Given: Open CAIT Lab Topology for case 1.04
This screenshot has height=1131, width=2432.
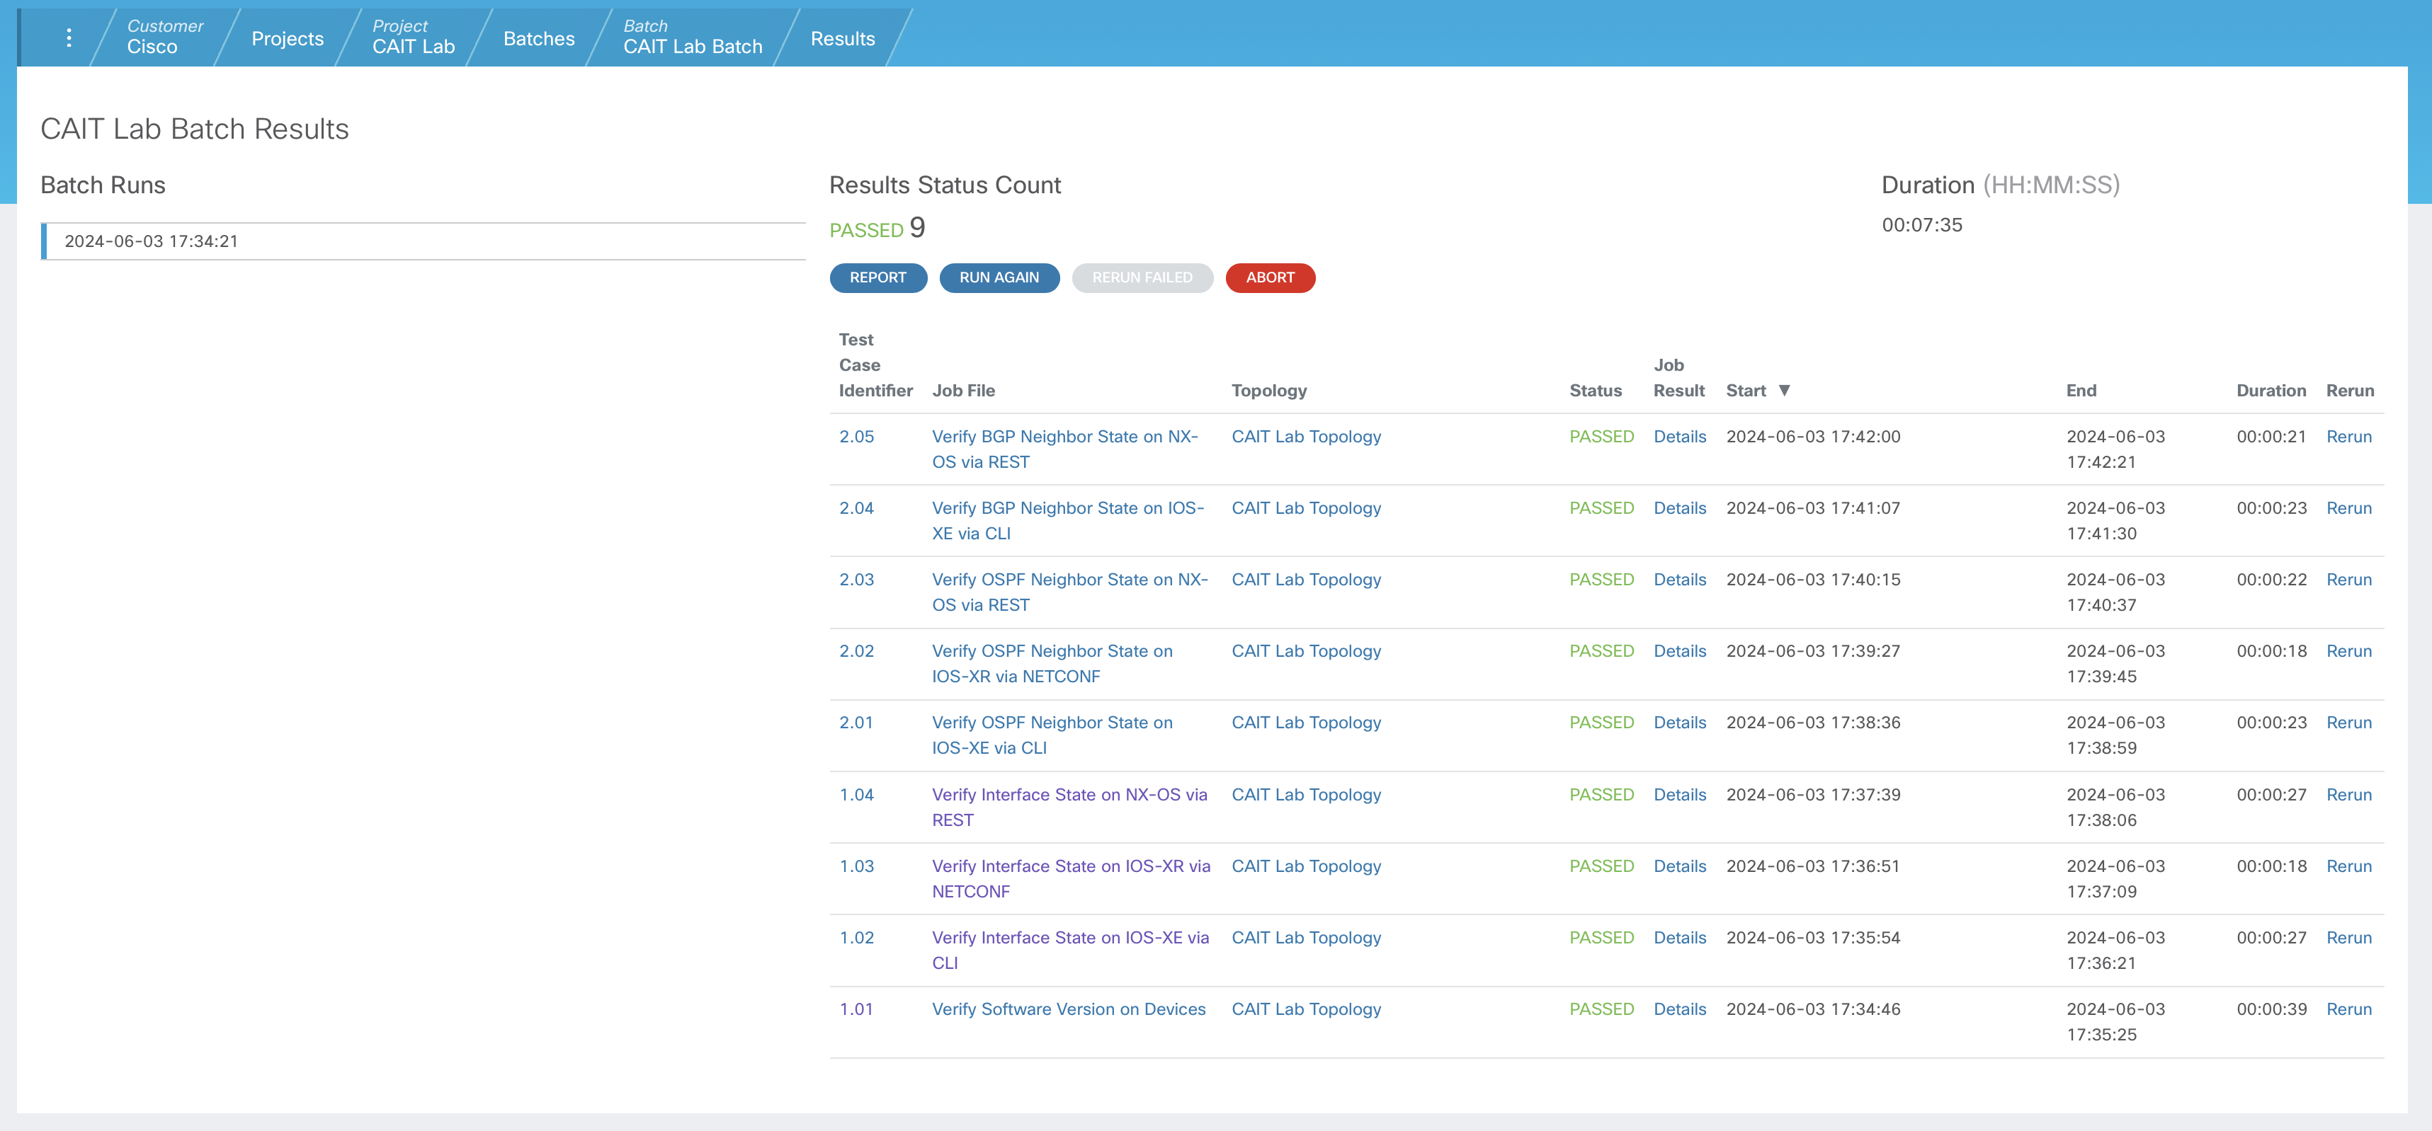Looking at the screenshot, I should (1305, 796).
